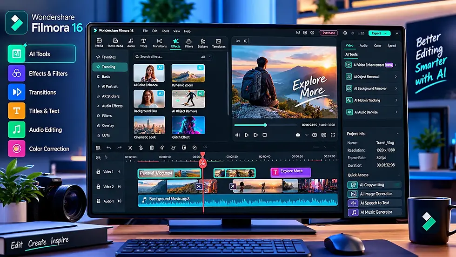Click the Purchase button
The width and height of the screenshot is (456, 257).
tap(329, 33)
